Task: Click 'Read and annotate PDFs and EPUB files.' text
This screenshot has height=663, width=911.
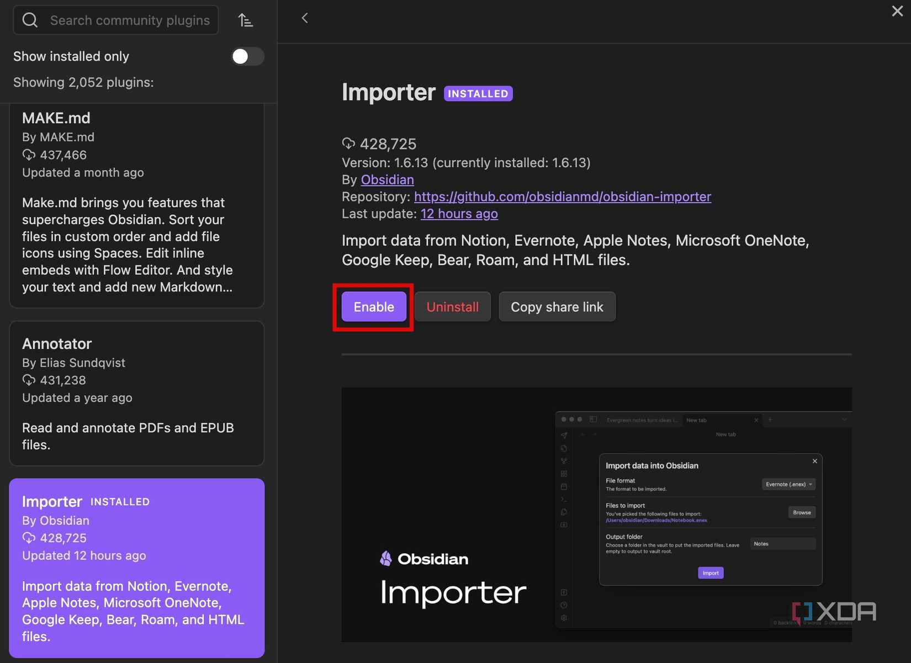Action: [x=128, y=436]
